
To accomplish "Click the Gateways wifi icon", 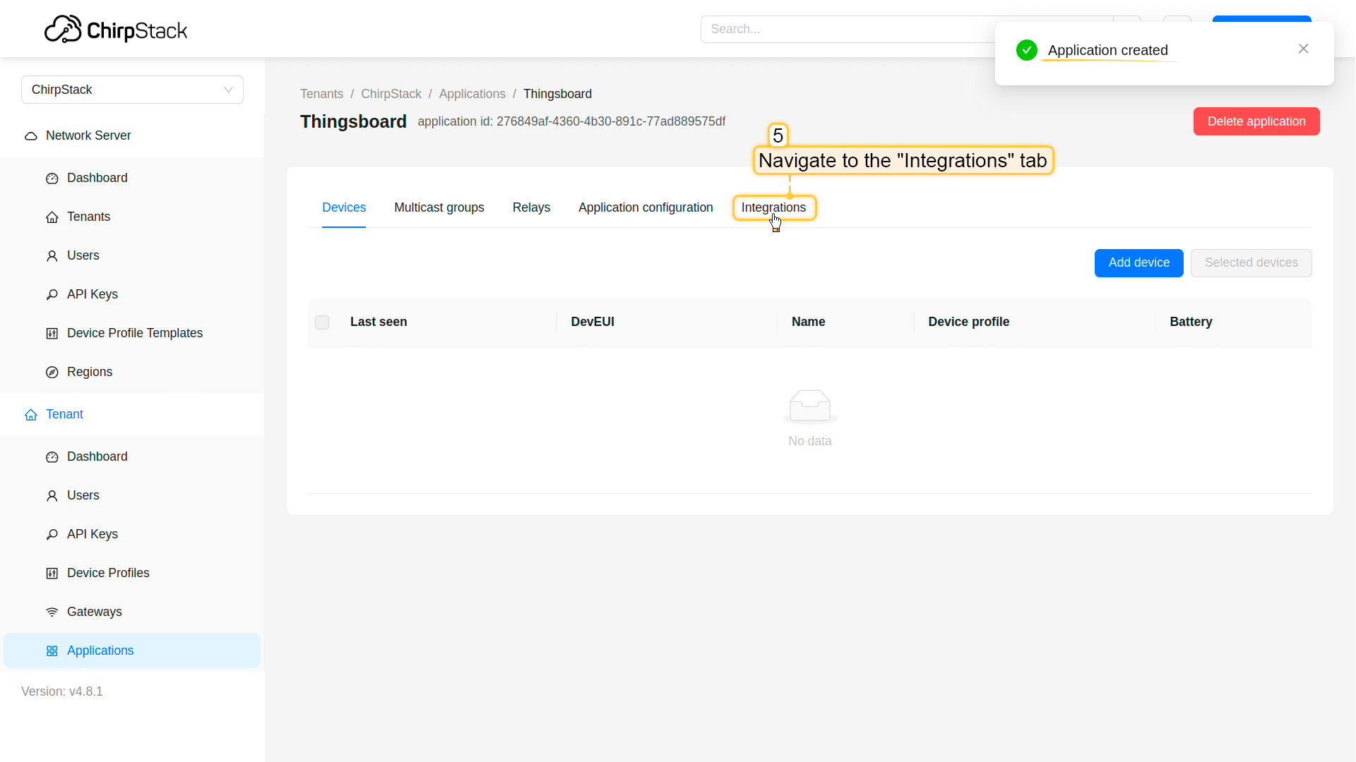I will tap(52, 612).
